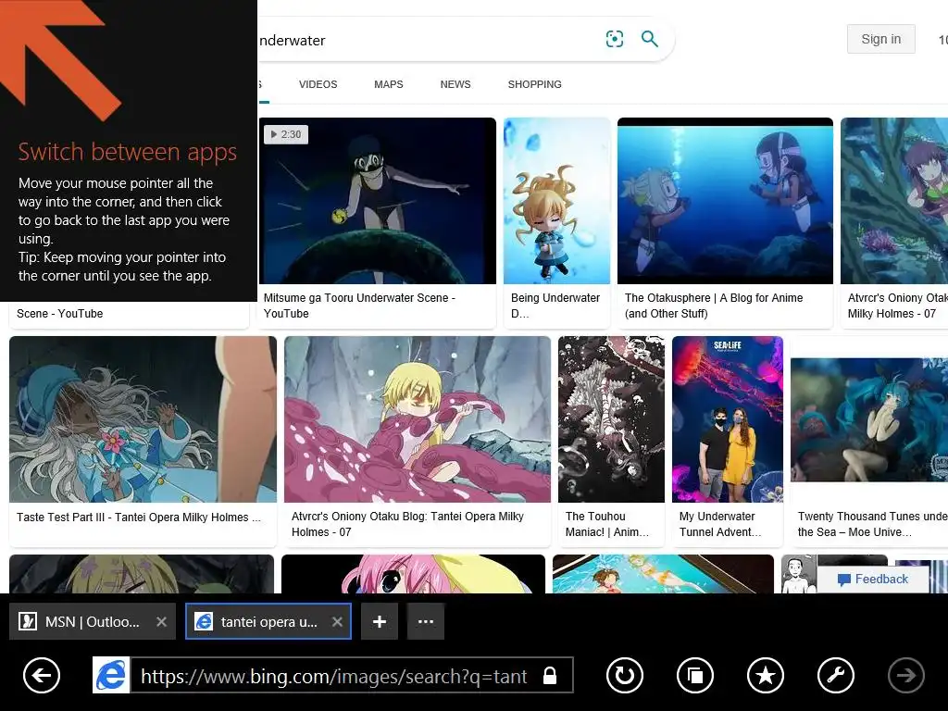Click the 2:30 video duration badge

(286, 134)
